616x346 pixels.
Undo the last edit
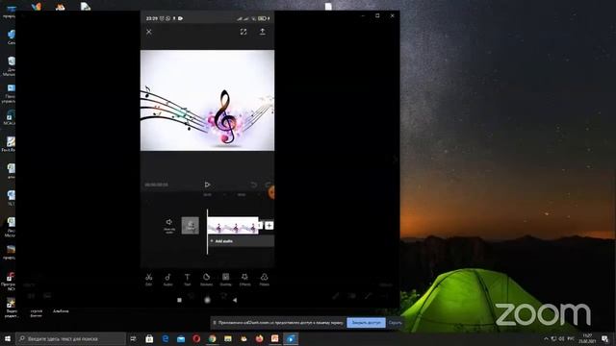pos(254,185)
